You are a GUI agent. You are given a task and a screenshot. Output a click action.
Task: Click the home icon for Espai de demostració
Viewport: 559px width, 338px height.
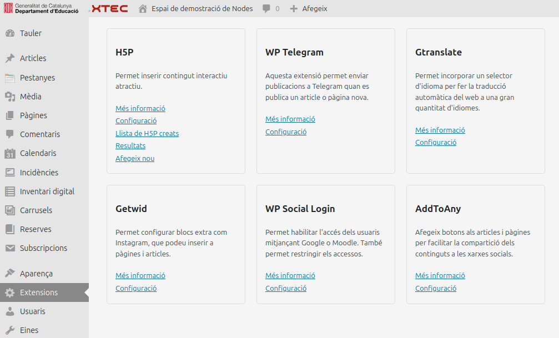[x=143, y=8]
